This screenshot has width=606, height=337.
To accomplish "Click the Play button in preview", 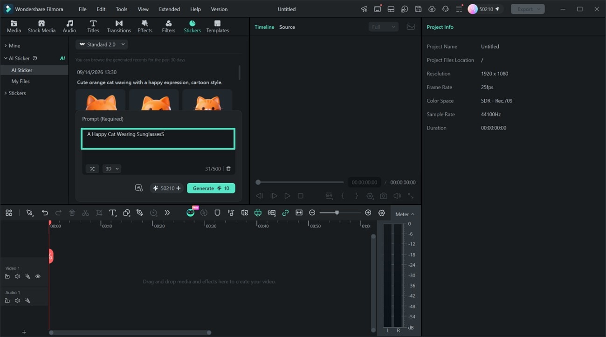I will [287, 196].
